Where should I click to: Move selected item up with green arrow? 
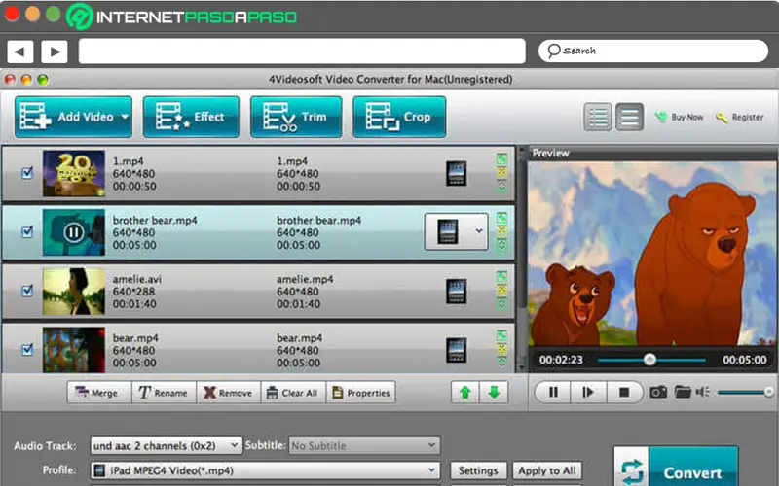pyautogui.click(x=465, y=393)
